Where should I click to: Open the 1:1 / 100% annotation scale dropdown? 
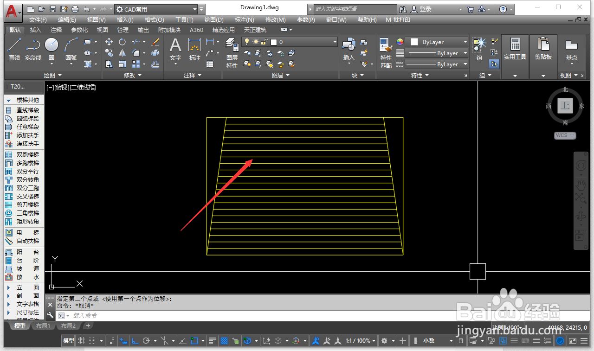pyautogui.click(x=360, y=341)
